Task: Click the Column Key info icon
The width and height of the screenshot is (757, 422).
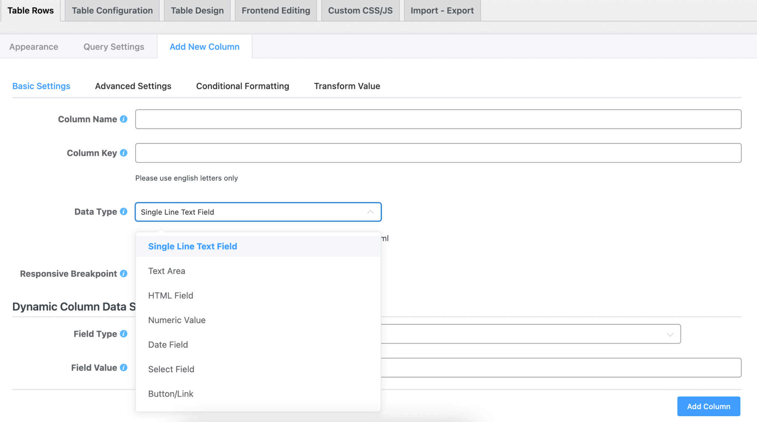Action: coord(124,153)
